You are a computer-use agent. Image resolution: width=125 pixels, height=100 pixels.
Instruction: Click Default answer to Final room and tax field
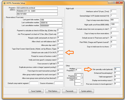[114, 38]
